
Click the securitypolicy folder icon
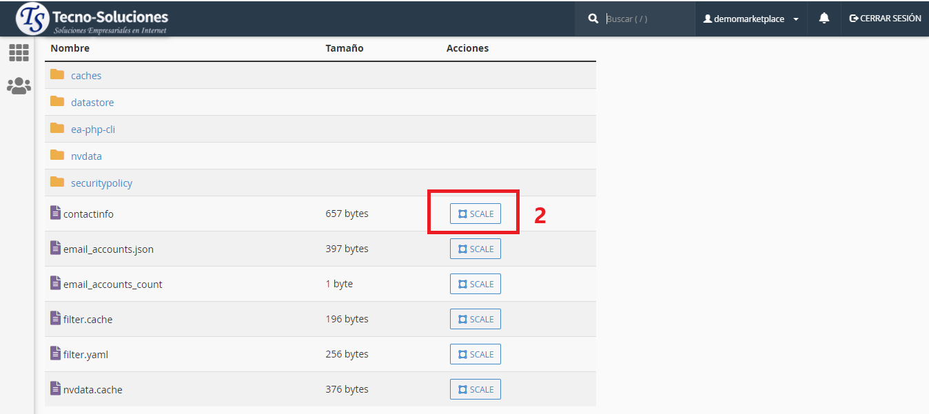pos(57,183)
